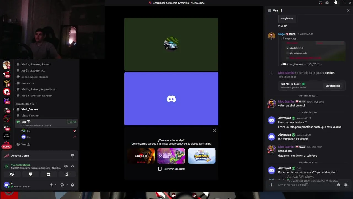
Task: Click 'Establece un estado de canal'
Action: [35, 125]
